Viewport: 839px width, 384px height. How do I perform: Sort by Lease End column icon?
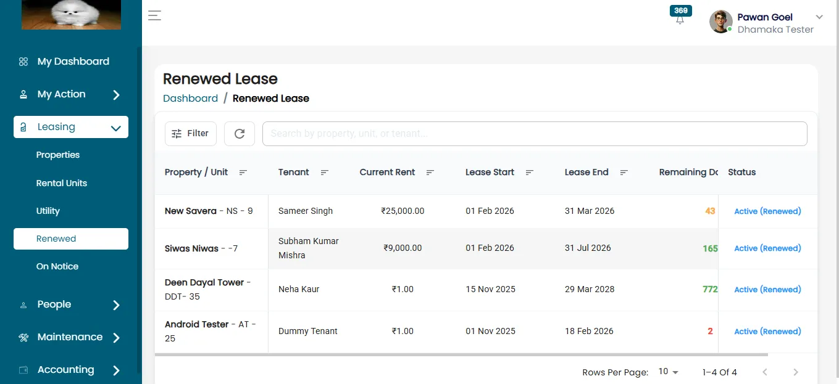pyautogui.click(x=624, y=173)
